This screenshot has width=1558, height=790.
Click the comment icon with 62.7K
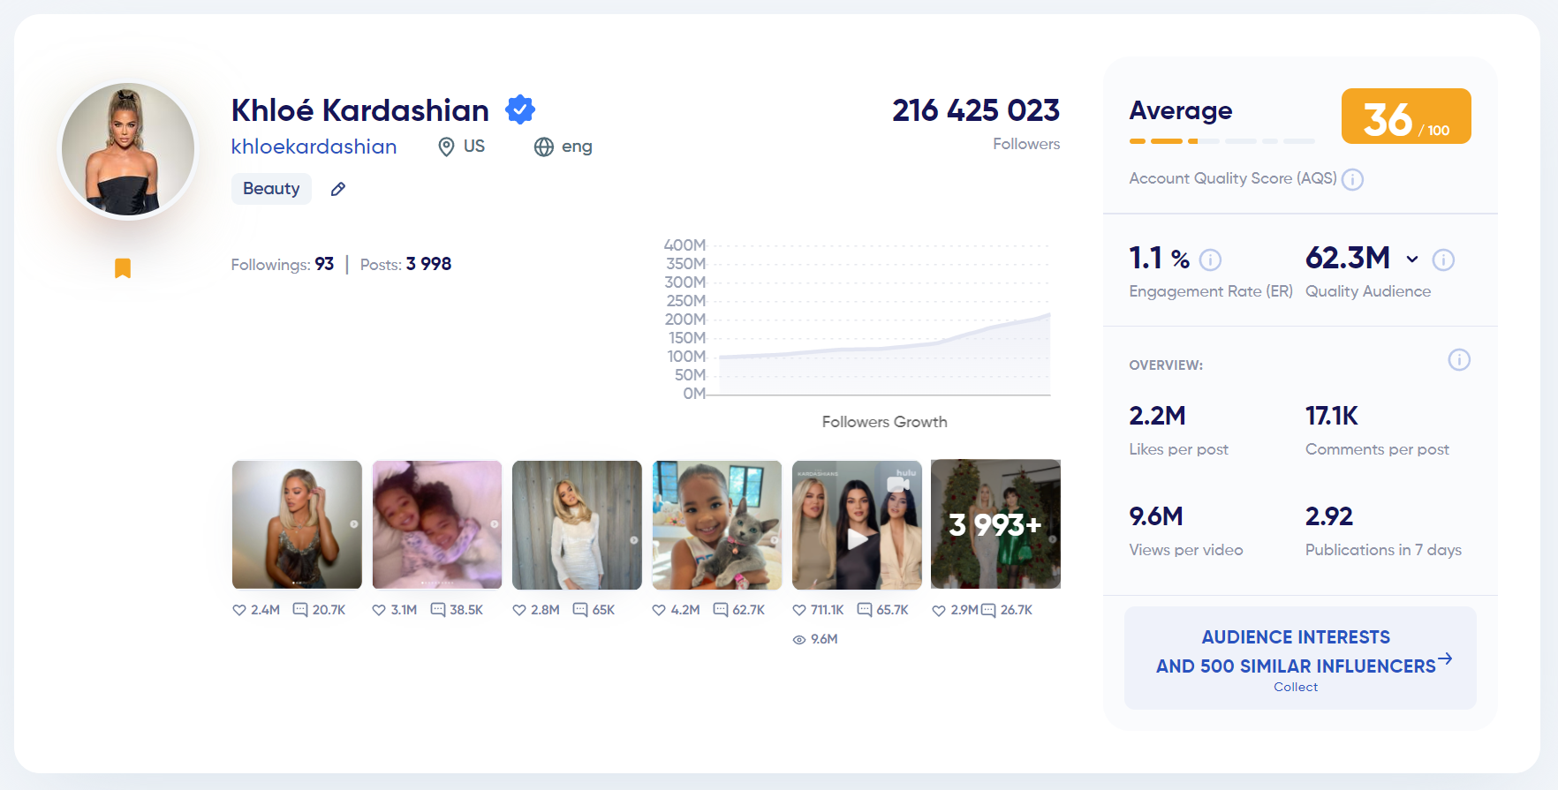pyautogui.click(x=721, y=610)
